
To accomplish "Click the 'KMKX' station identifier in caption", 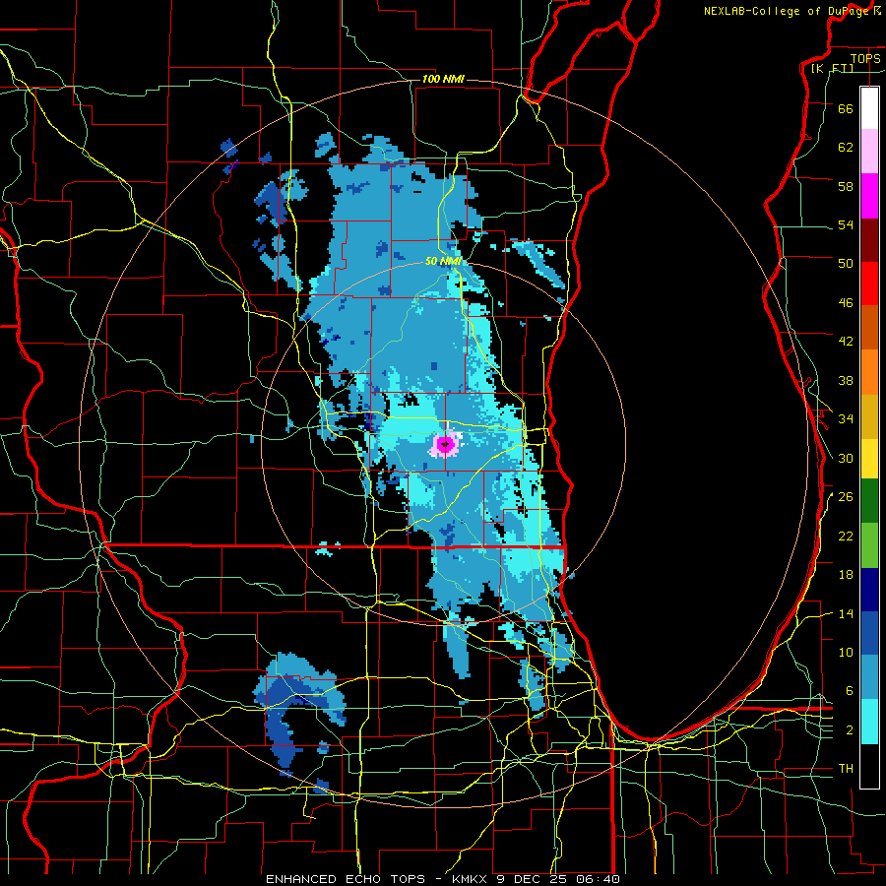I will click(x=472, y=879).
